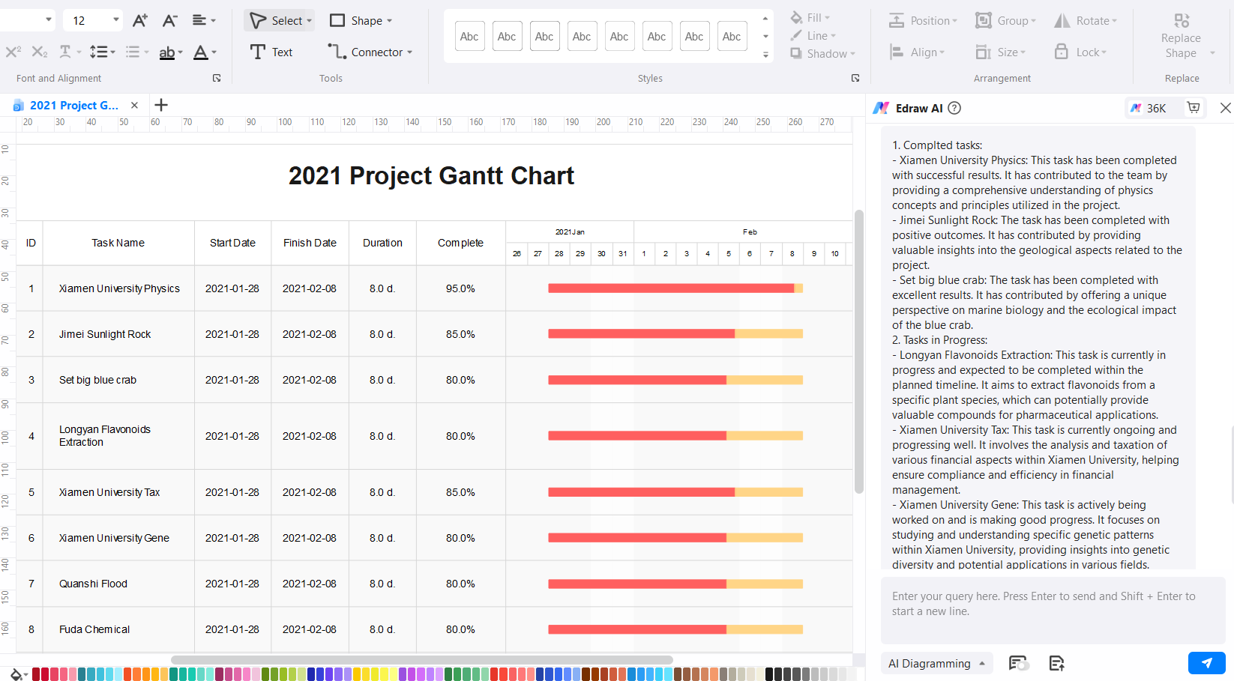This screenshot has width=1234, height=681.
Task: Open the Rotate dropdown
Action: click(x=1086, y=20)
